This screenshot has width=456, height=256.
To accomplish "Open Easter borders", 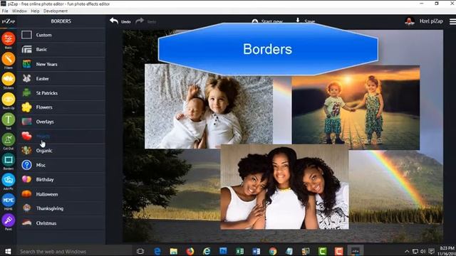I will tap(61, 78).
